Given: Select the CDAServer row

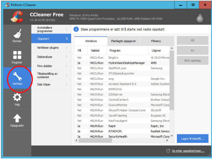Looking at the screenshot, I should 122,94.
